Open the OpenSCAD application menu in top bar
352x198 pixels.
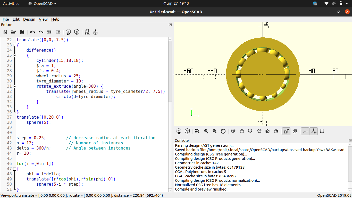point(42,4)
